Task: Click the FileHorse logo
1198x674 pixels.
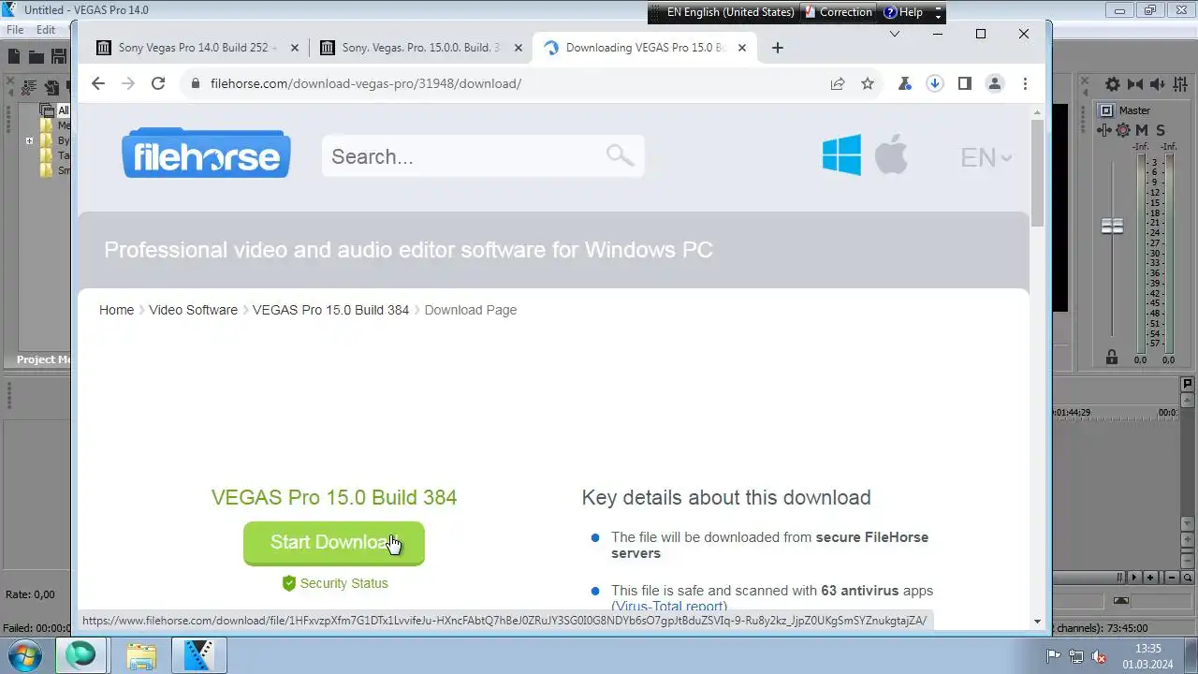Action: (206, 154)
